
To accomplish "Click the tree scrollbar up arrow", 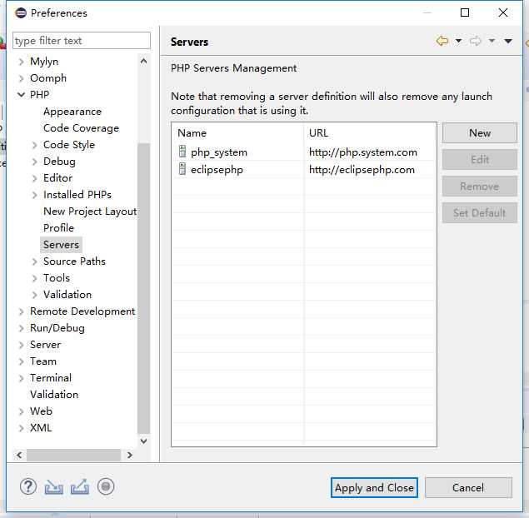I will [143, 61].
